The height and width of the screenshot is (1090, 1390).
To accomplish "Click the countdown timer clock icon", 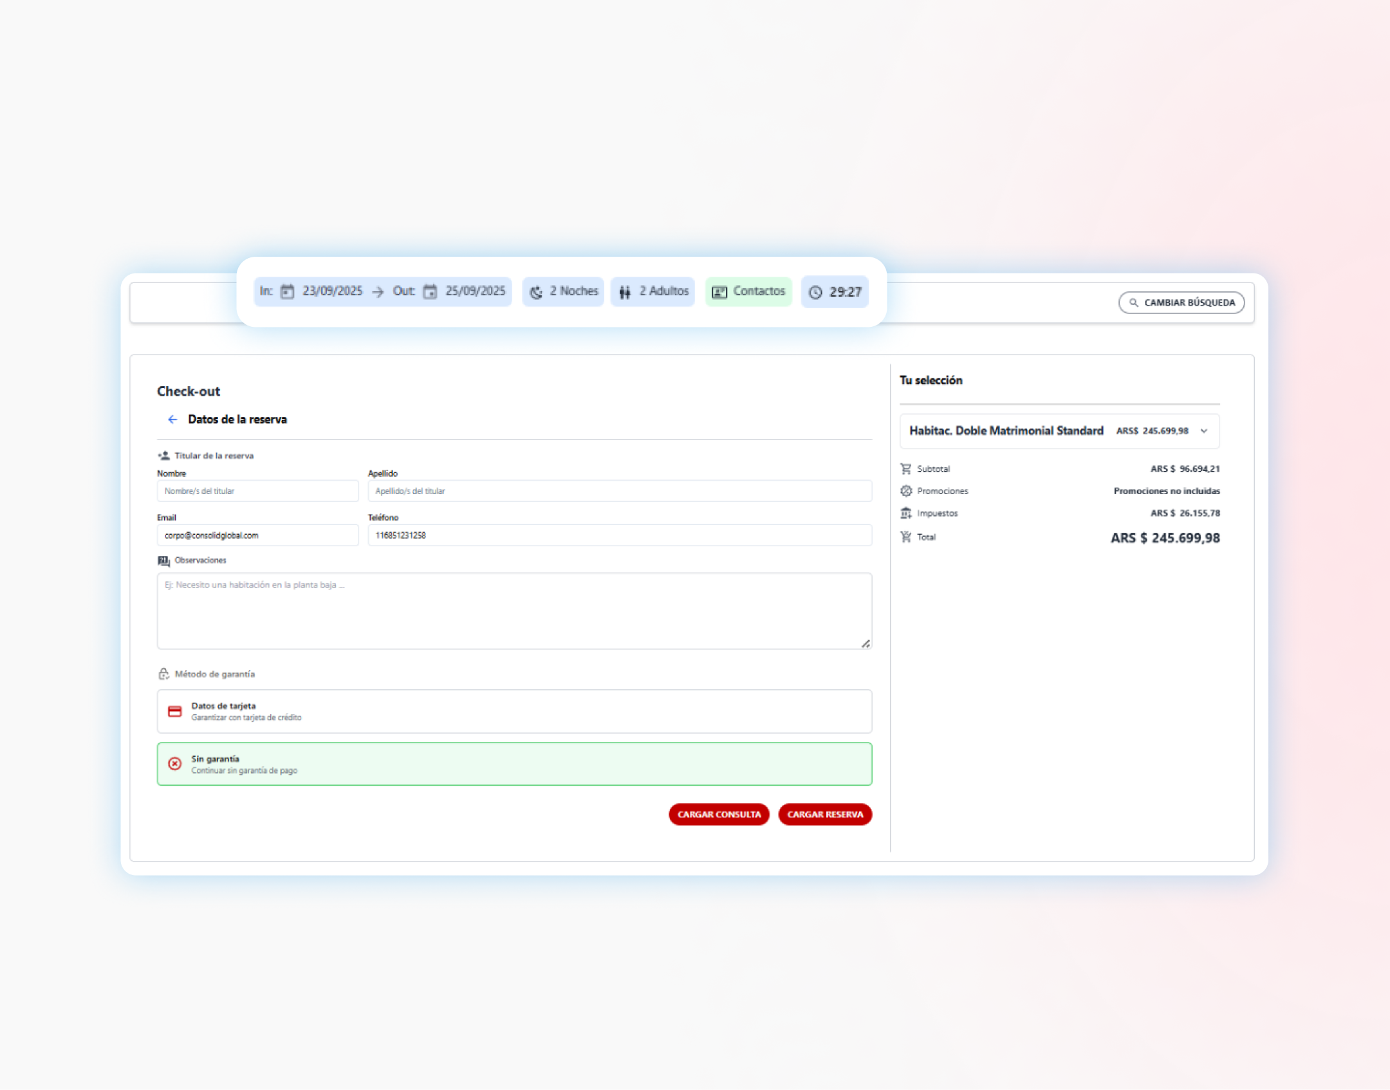I will tap(815, 292).
